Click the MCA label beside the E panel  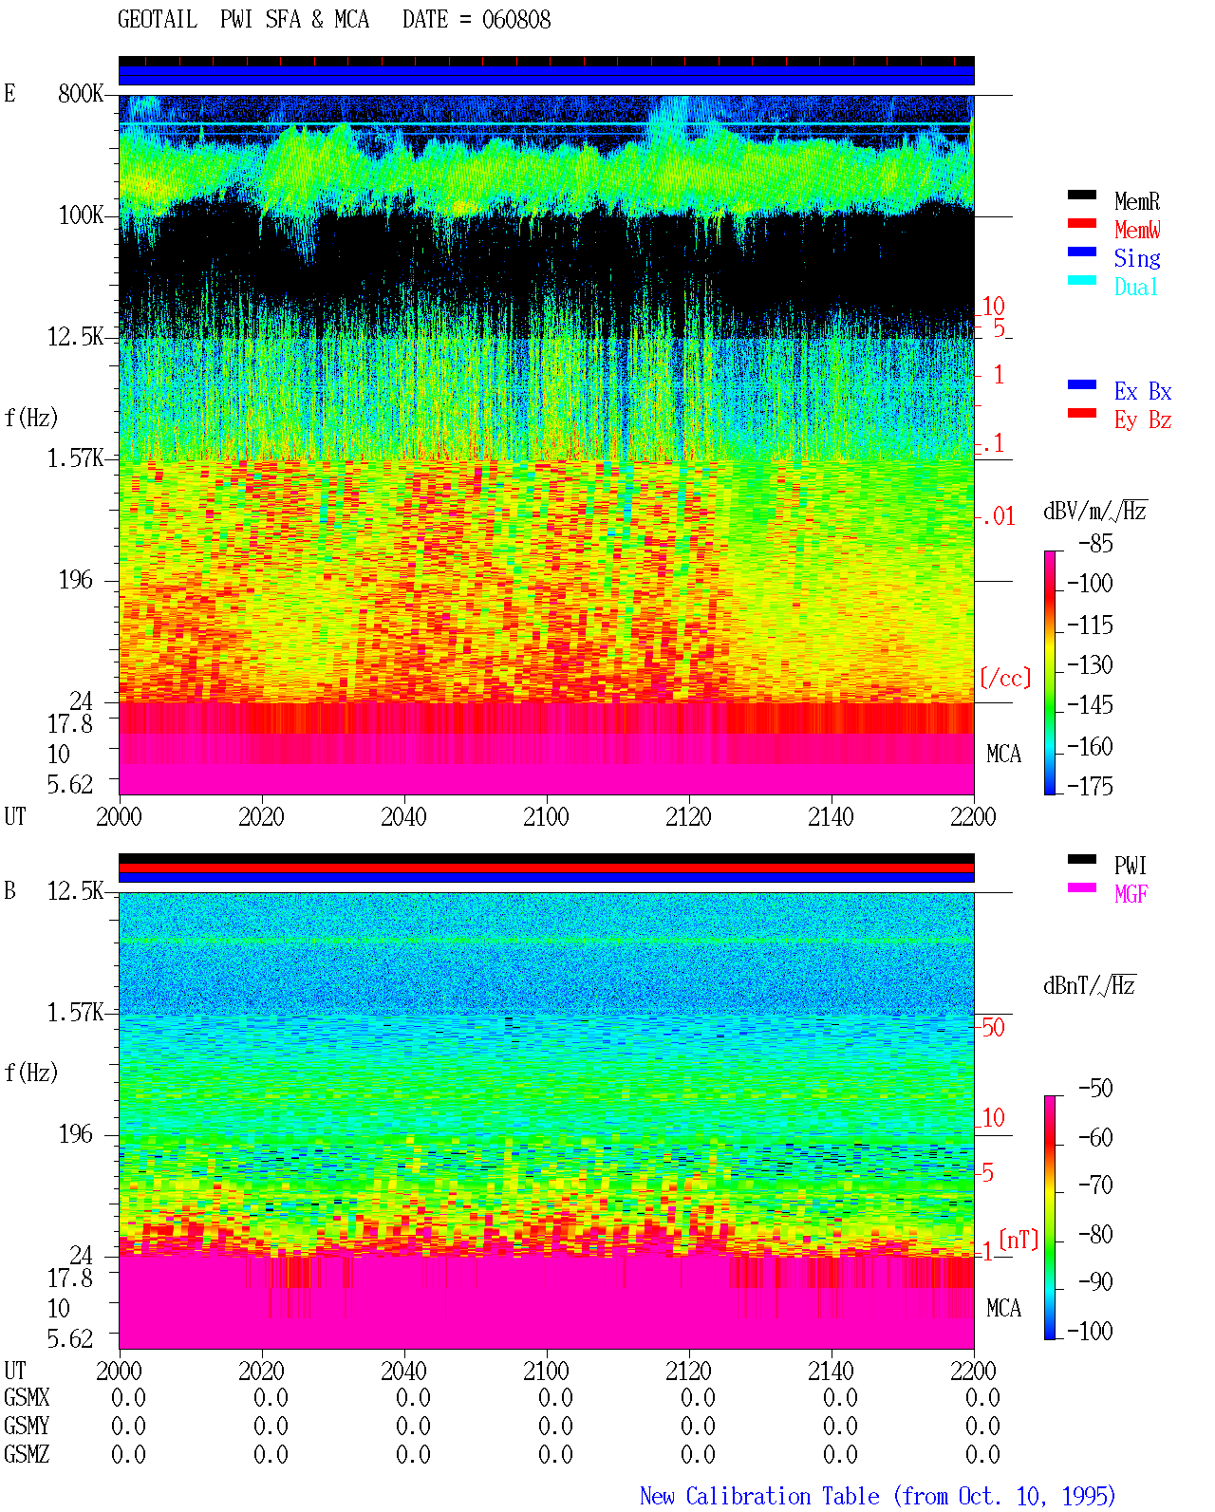(1003, 755)
